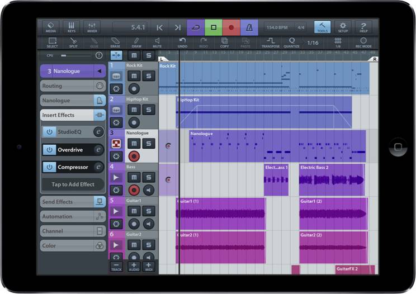Toggle the StudioEQ power switch

pos(50,132)
